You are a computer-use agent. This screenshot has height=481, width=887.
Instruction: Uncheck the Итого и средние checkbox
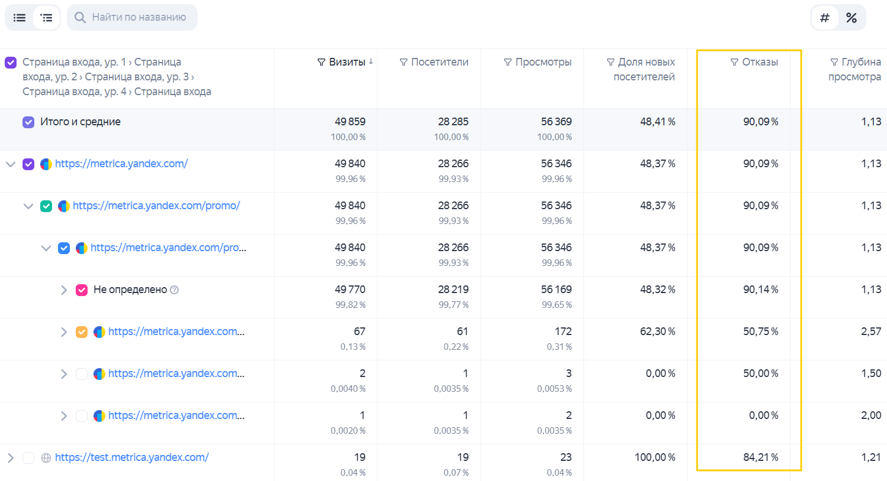click(28, 122)
